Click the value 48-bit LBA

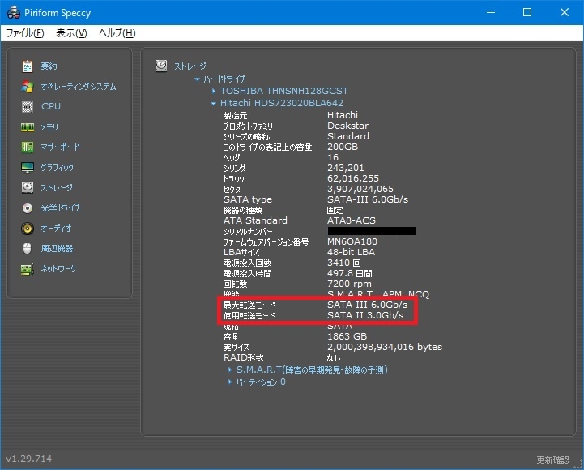351,252
